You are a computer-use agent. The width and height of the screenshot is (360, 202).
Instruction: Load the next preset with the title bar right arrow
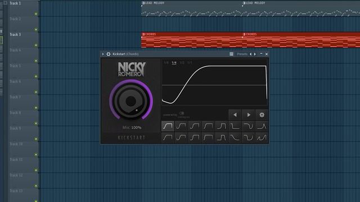pos(255,54)
